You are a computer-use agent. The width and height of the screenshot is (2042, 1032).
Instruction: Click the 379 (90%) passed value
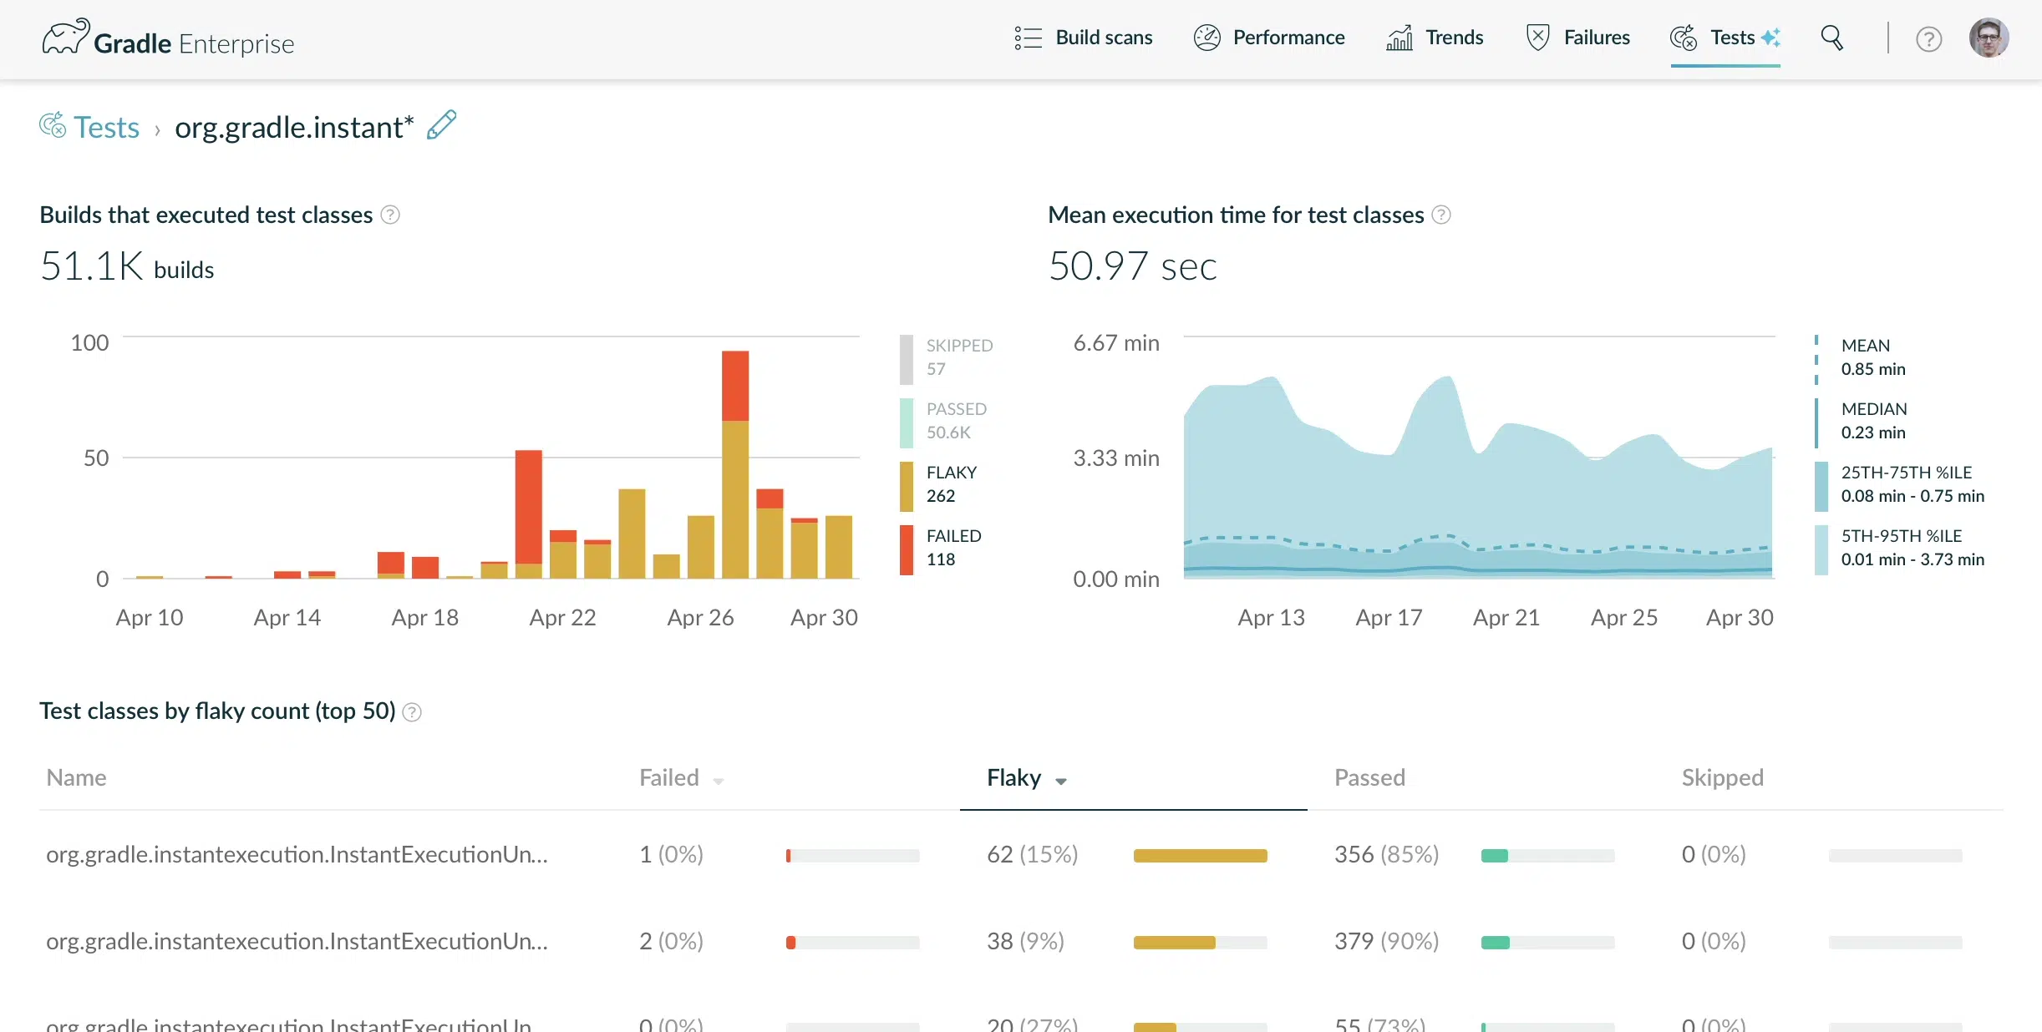1386,941
